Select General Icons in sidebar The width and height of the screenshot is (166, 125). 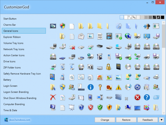point(24,31)
